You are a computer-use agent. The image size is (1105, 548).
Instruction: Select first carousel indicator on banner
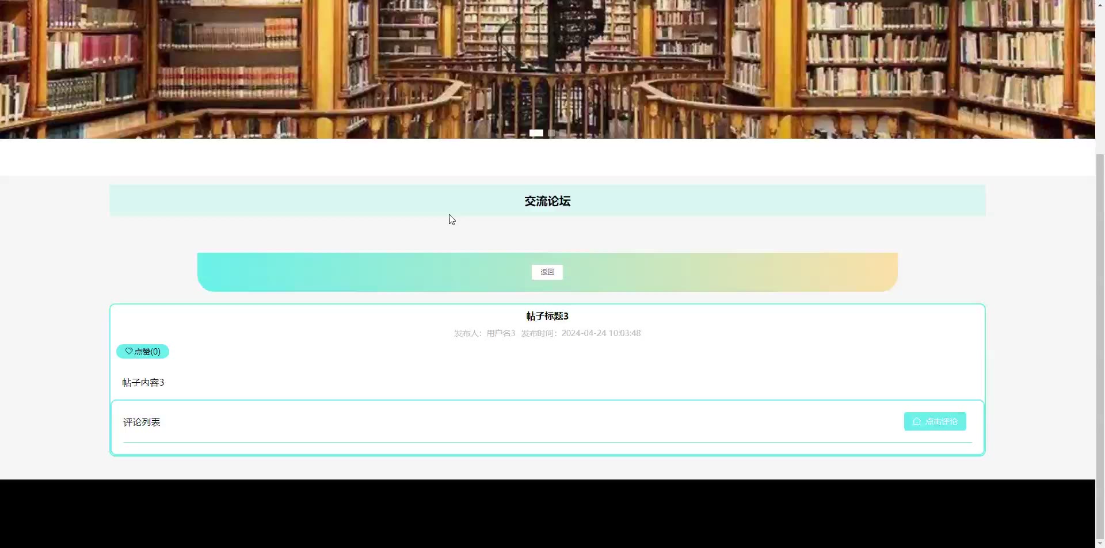tap(536, 133)
